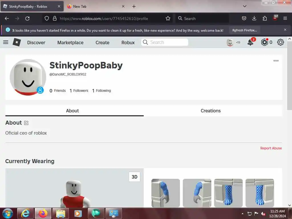The width and height of the screenshot is (292, 219).
Task: Open the Firefox downloads panel
Action: click(254, 18)
